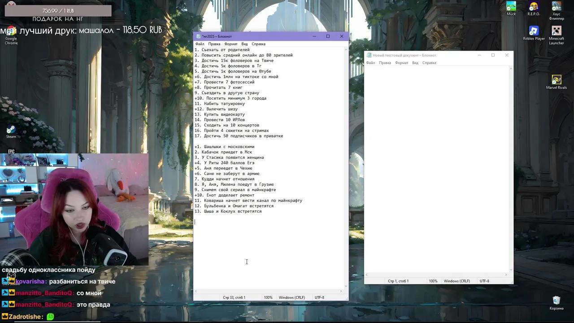
Task: Open the Корзина recycle bin
Action: tap(557, 303)
